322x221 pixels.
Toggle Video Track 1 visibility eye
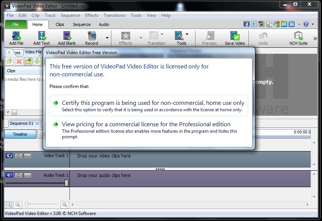(x=9, y=156)
